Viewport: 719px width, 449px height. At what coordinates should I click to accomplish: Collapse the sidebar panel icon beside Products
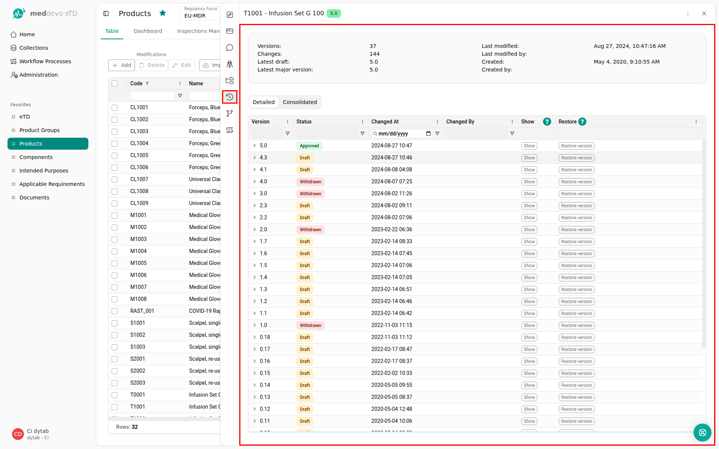[106, 13]
